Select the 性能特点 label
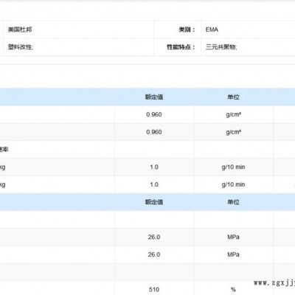Viewport: 295px width, 295px height. coord(181,46)
